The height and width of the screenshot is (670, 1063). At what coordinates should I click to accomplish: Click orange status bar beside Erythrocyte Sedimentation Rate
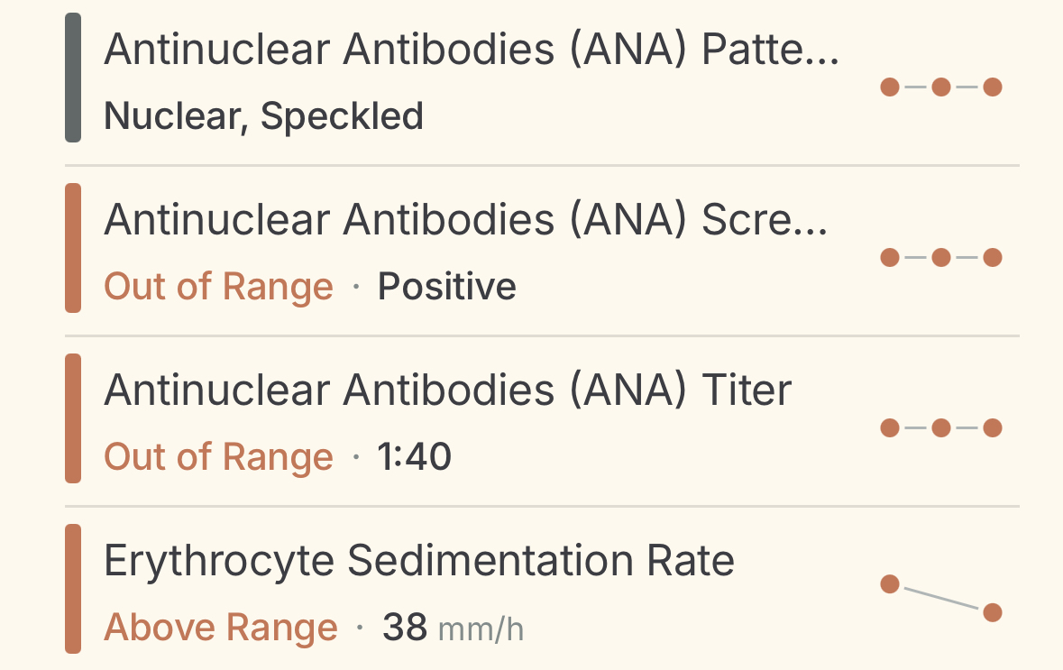73,589
